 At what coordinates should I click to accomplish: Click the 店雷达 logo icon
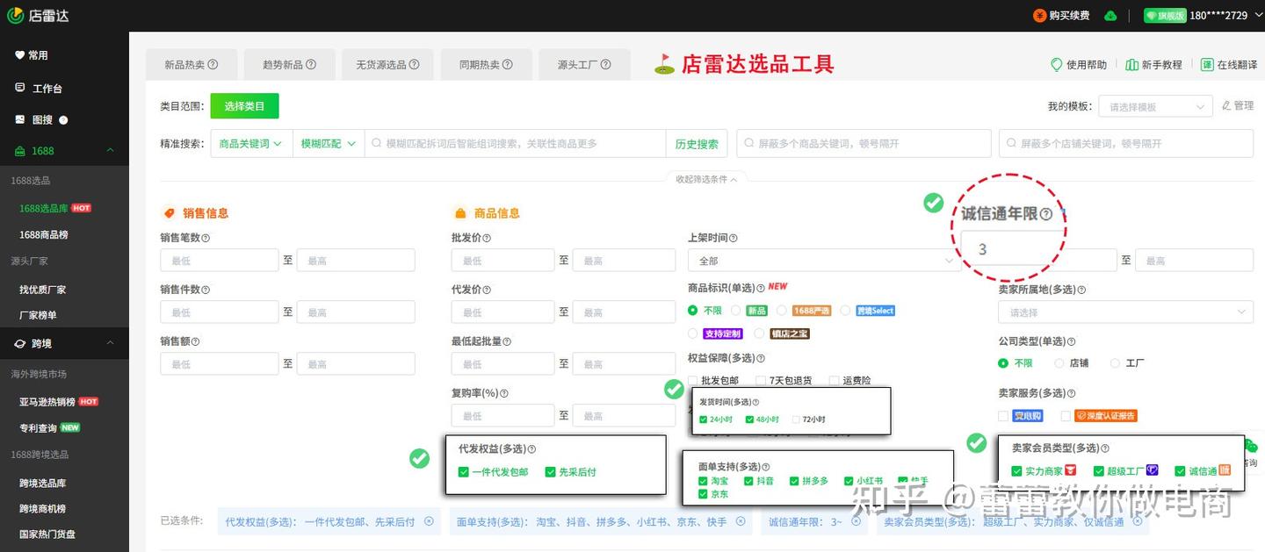[15, 15]
